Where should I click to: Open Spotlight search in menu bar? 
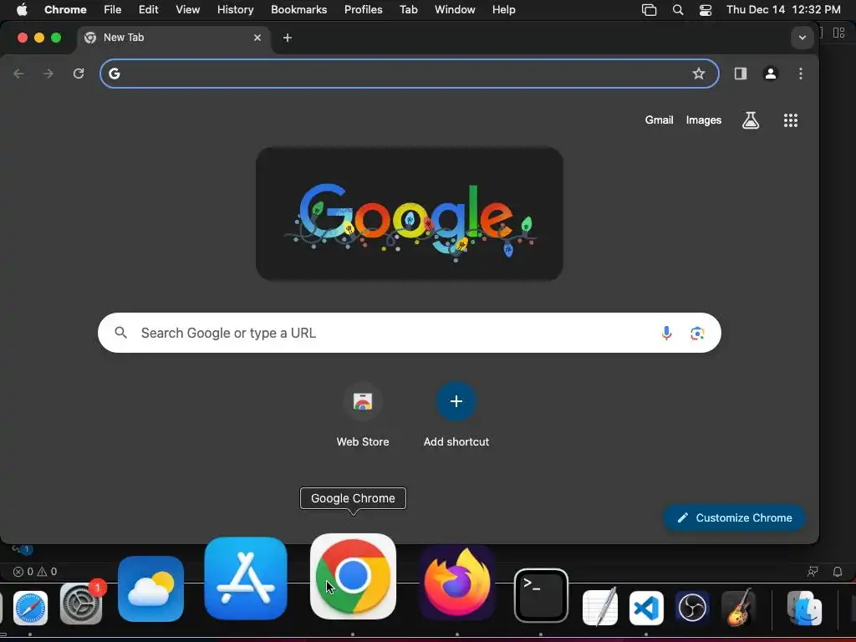(x=677, y=10)
